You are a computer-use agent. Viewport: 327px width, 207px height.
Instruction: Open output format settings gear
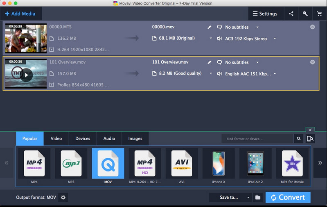[63, 198]
